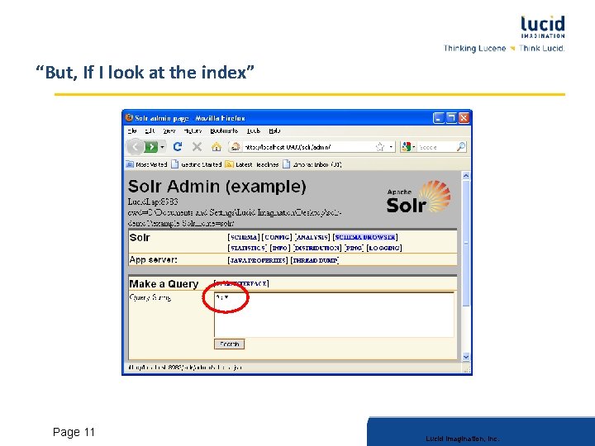Go to the Home page icon
This screenshot has width=595, height=446.
(217, 147)
